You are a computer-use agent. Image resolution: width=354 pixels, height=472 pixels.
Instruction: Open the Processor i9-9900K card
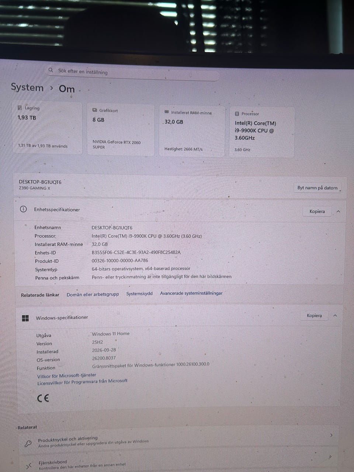tap(262, 132)
